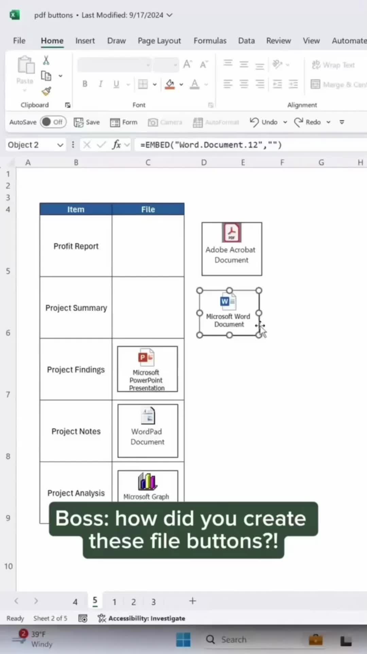Open Font settings dialog launcher

click(x=211, y=105)
